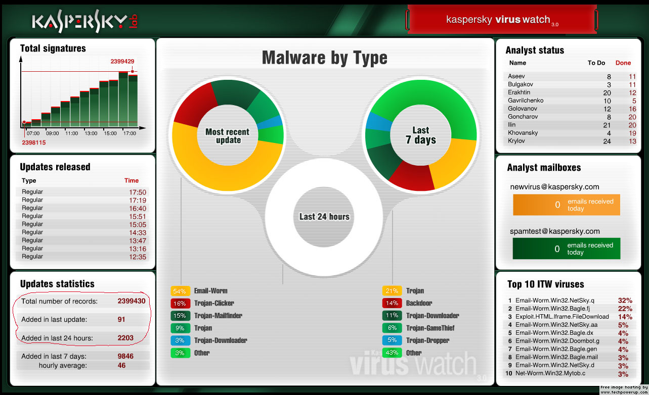This screenshot has width=649, height=395.
Task: Select the Last 7 days donut center
Action: [x=421, y=135]
